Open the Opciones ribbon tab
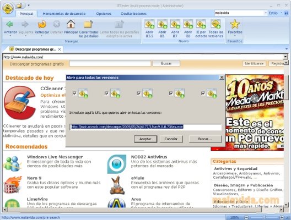The height and width of the screenshot is (220, 291). 104,14
